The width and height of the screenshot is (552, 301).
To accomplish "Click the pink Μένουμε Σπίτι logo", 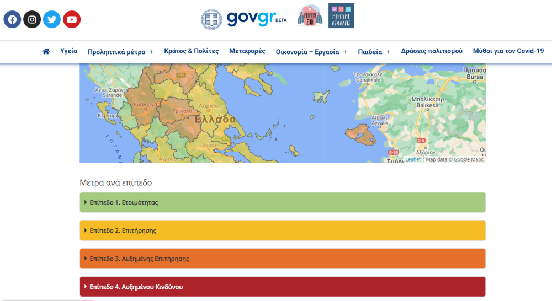I will (309, 16).
